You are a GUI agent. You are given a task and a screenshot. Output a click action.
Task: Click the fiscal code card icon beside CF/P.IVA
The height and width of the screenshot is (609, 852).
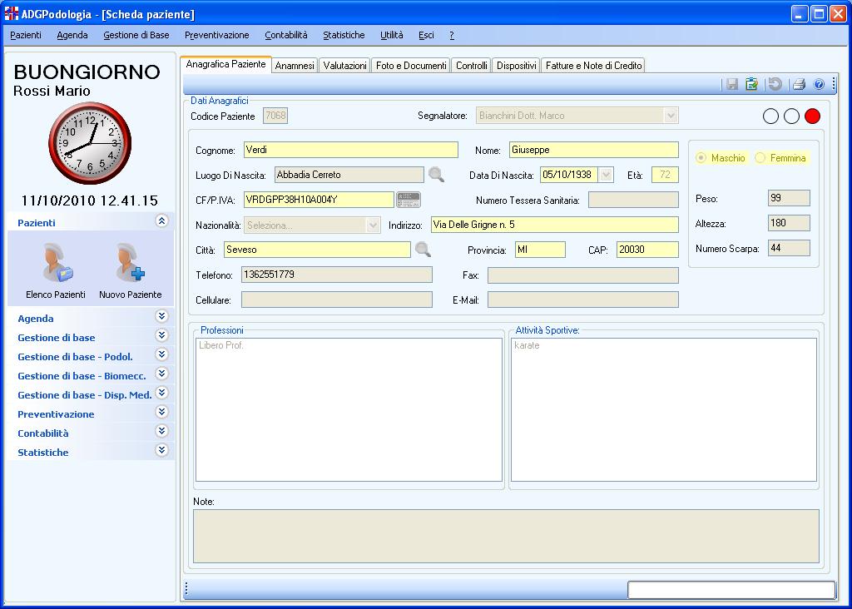tap(409, 200)
